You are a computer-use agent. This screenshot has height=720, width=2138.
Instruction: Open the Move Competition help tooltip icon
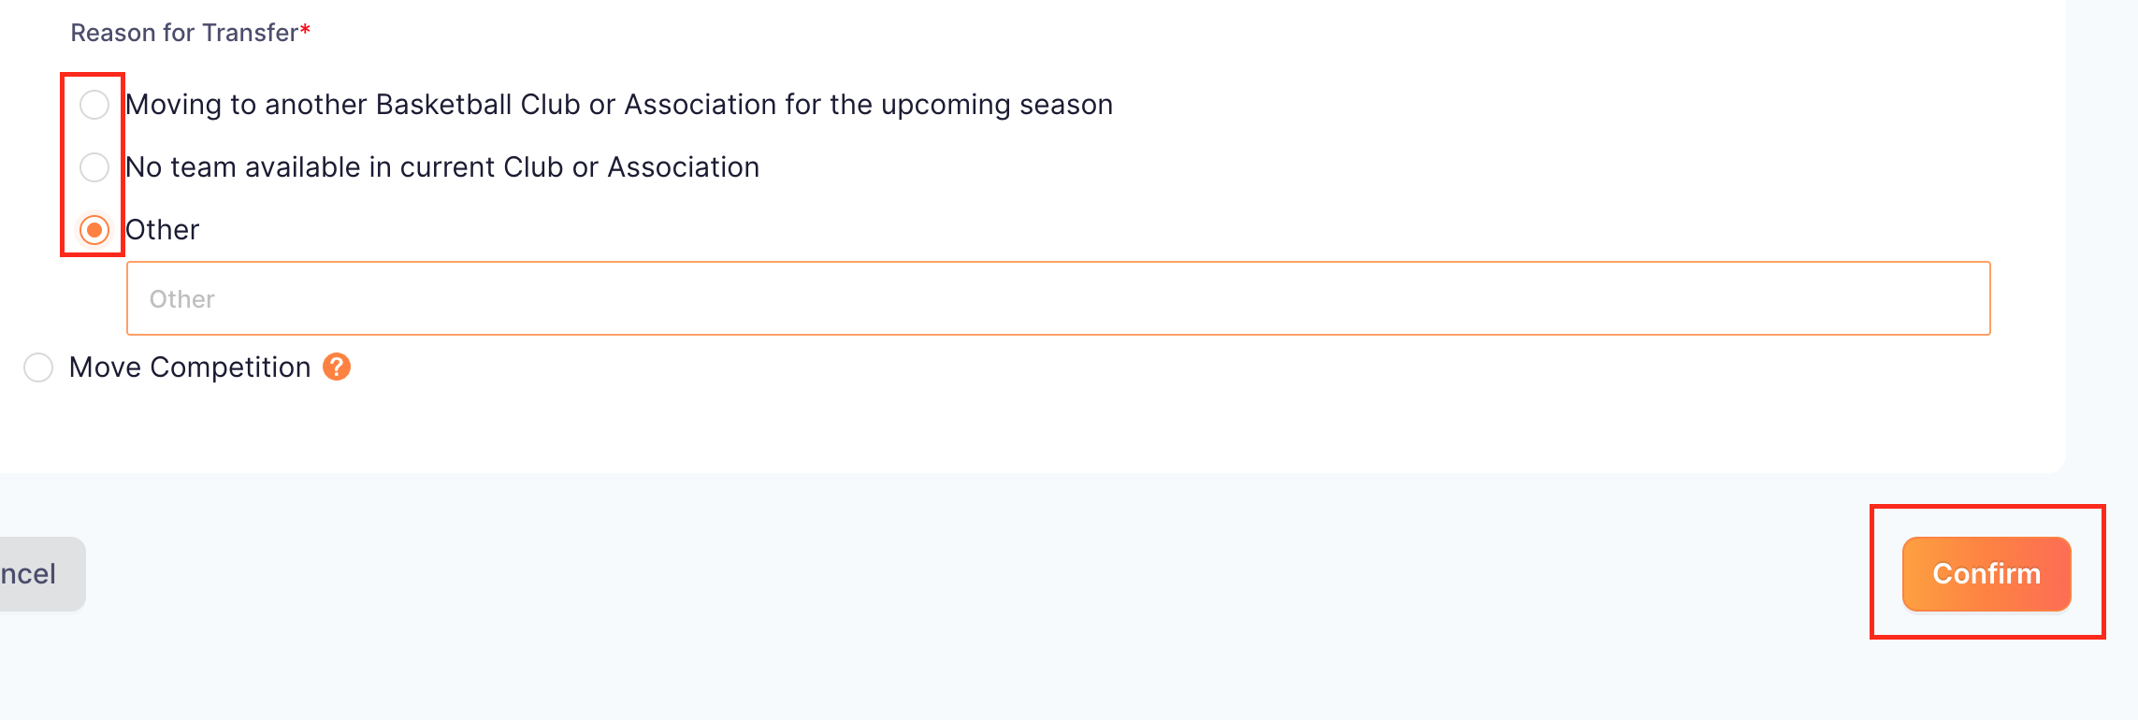[337, 367]
